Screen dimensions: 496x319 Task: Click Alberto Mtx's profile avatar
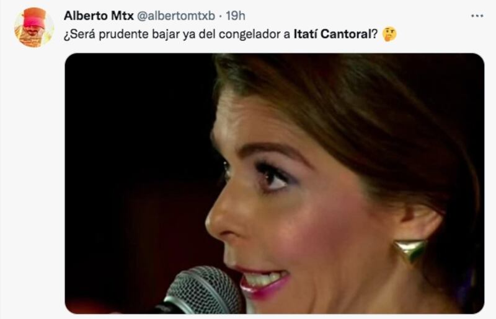34,27
